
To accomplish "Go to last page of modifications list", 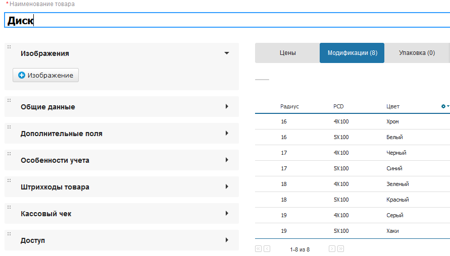I will [x=340, y=249].
